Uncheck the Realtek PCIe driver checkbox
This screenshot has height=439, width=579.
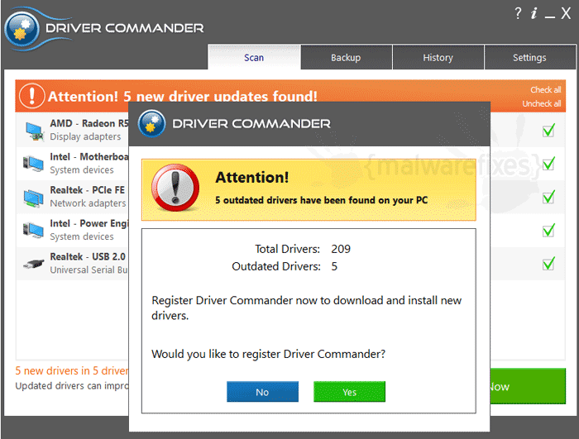(548, 197)
